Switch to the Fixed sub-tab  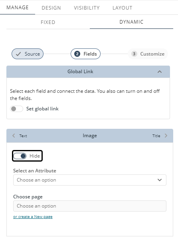(x=48, y=22)
